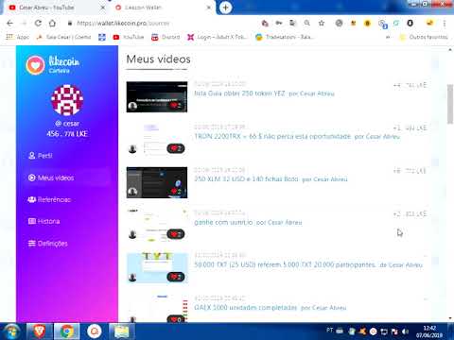
Task: Show more bookmarks with the double chevron
Action: point(388,37)
